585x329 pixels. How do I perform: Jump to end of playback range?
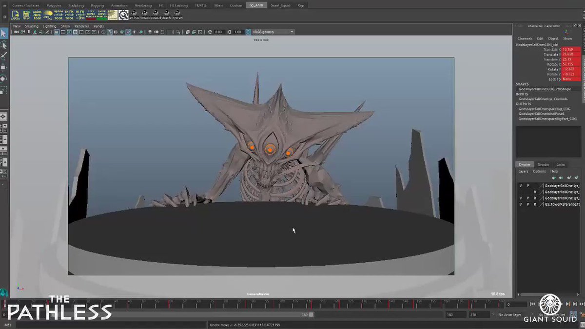click(x=582, y=304)
